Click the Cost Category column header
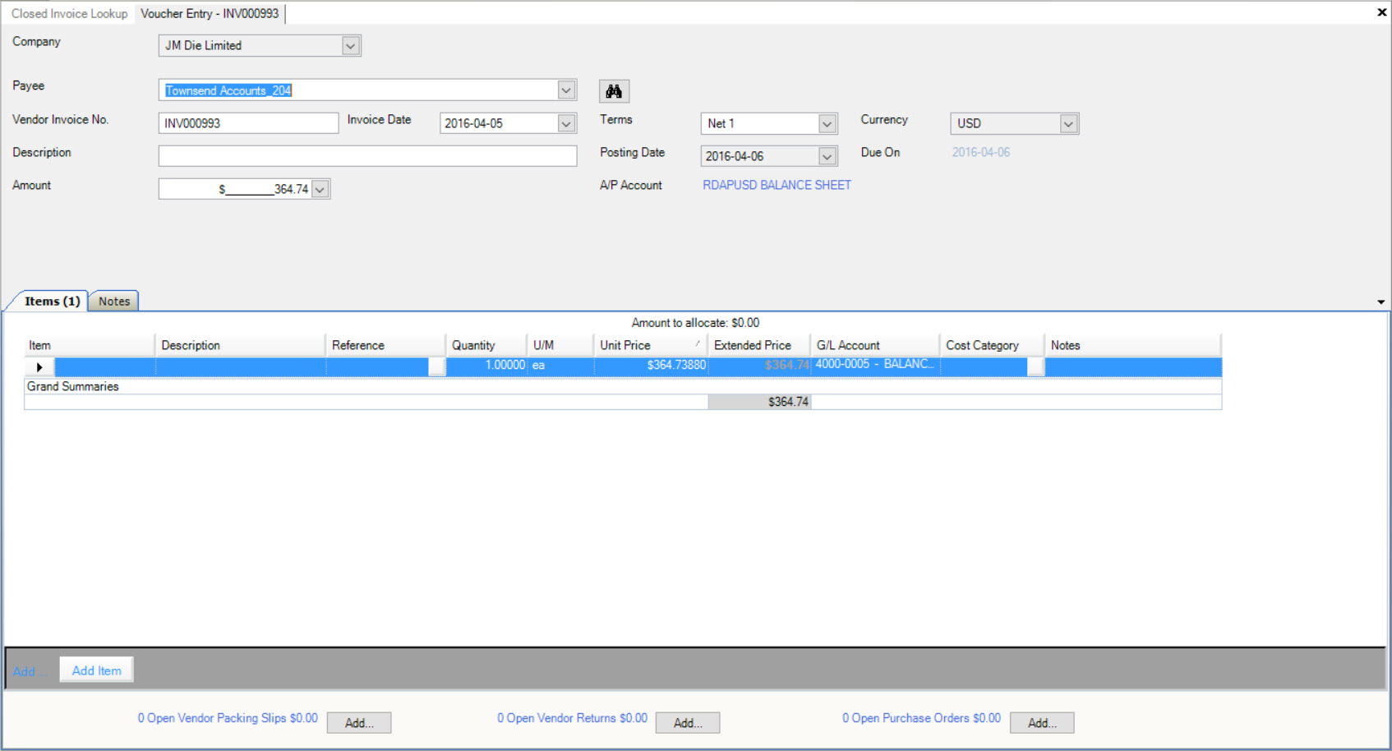The width and height of the screenshot is (1392, 751). point(992,345)
